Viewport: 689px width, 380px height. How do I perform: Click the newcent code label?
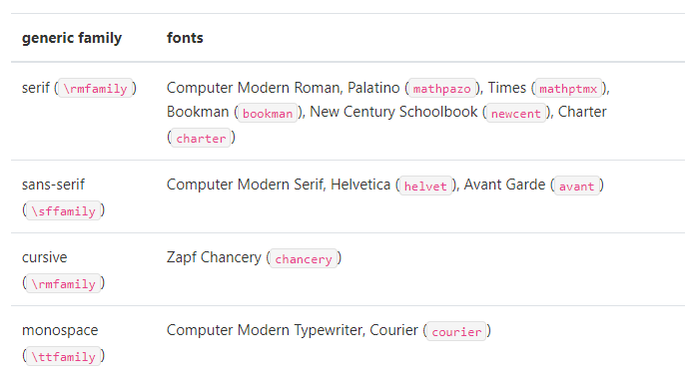click(516, 113)
